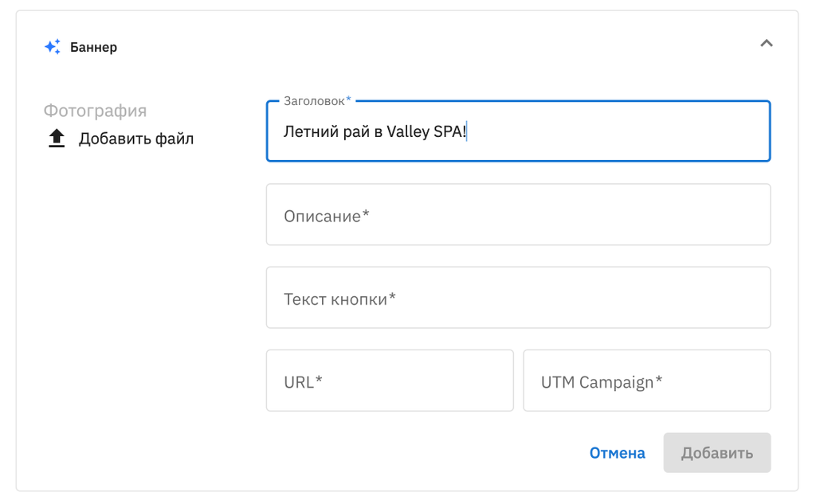Open file picker via Добавить файл

click(x=135, y=139)
